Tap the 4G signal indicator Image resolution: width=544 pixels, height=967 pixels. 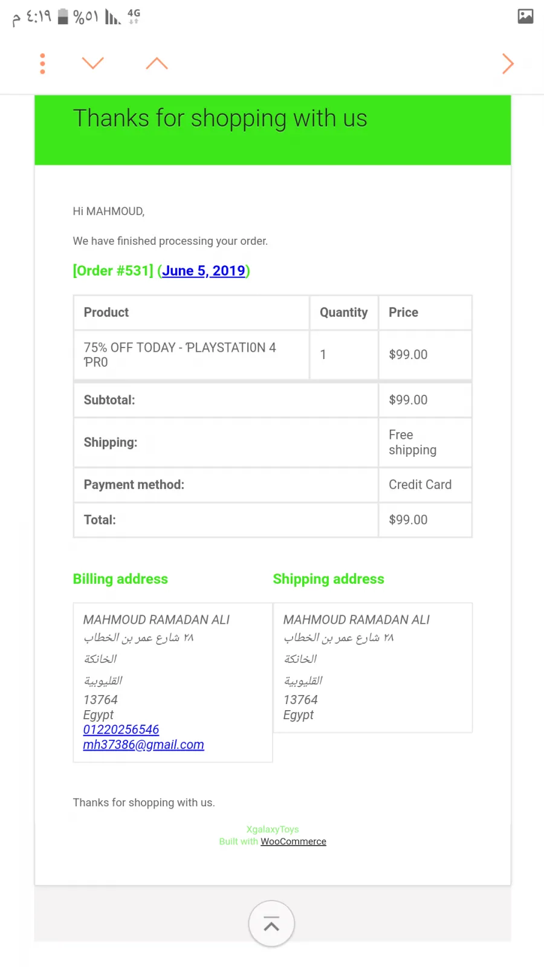134,16
